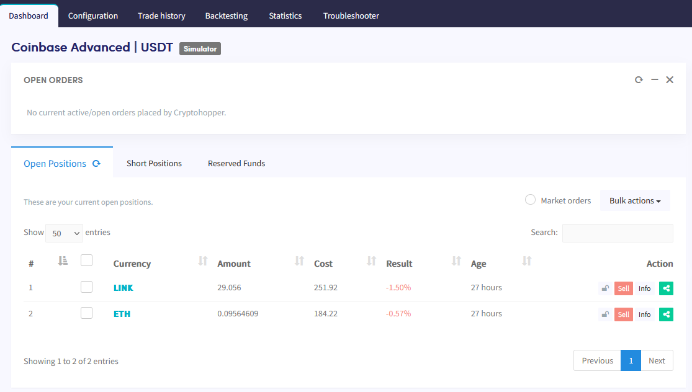Screen dimensions: 692x392
Task: Click the 251.92 cost cell
Action: click(326, 288)
